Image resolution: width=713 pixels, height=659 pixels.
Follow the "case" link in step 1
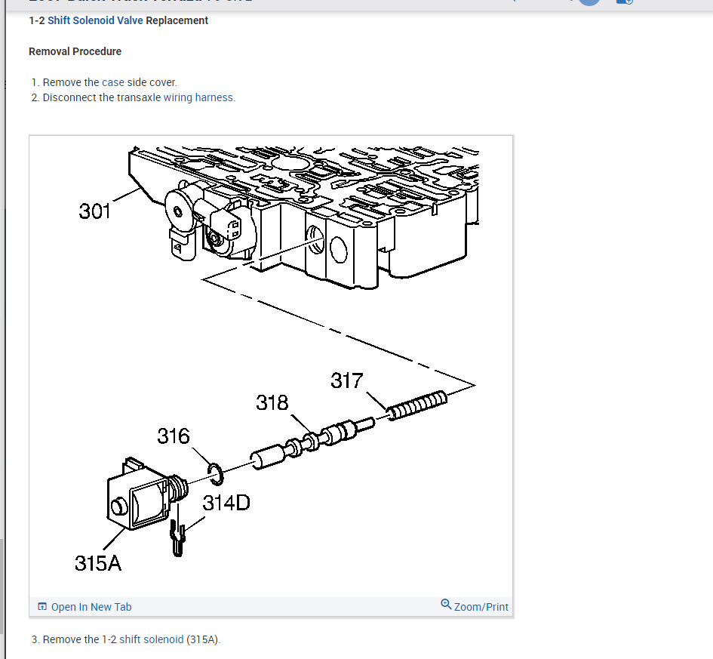point(112,82)
